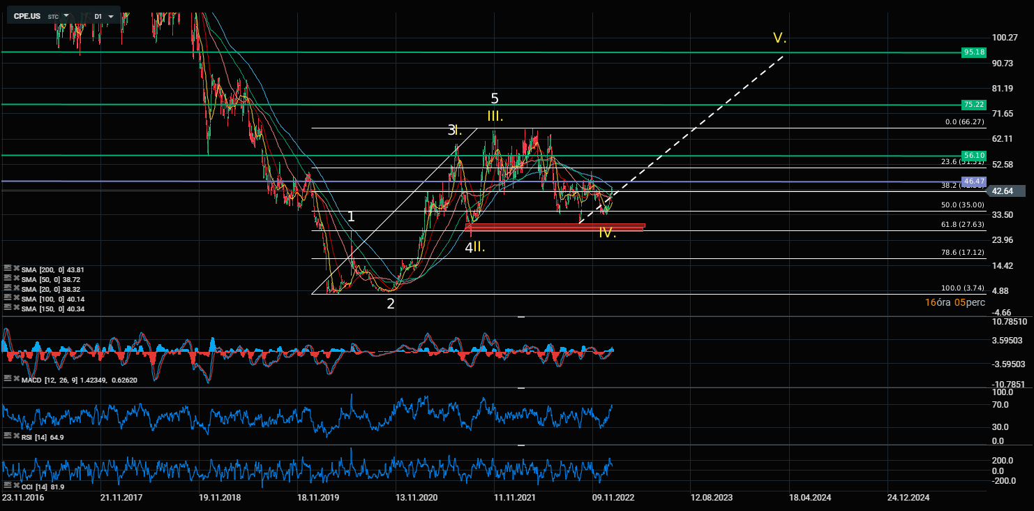
Task: Click the yellow wave label V.
Action: tap(779, 38)
